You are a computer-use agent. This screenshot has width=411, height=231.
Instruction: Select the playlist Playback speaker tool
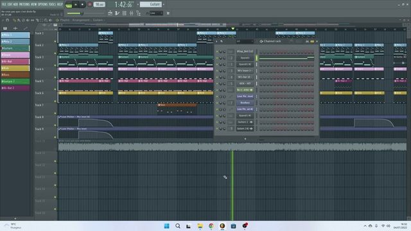(x=51, y=20)
